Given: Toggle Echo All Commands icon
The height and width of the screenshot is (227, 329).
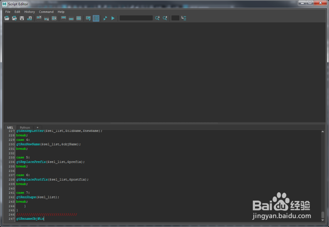Looking at the screenshot, I should coord(88,18).
